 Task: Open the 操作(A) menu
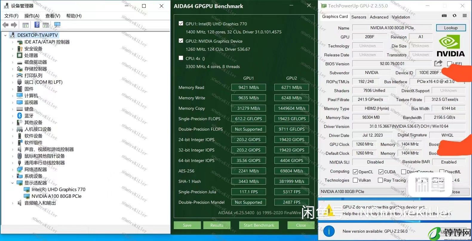(x=32, y=16)
